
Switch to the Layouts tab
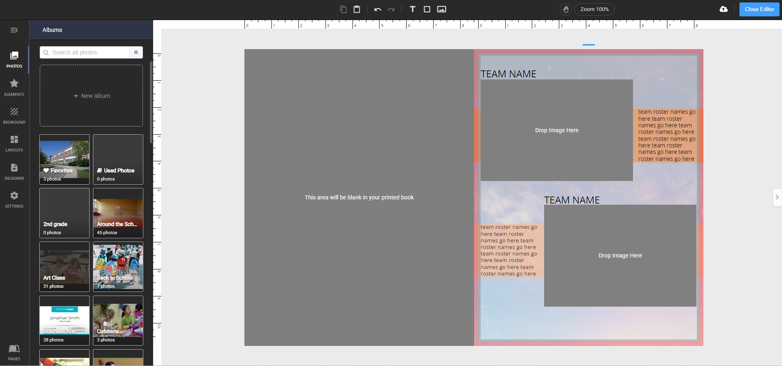(x=14, y=144)
